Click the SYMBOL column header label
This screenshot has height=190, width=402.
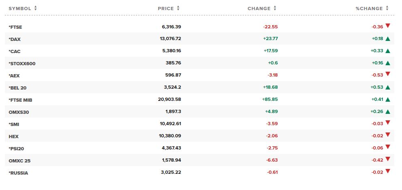pyautogui.click(x=20, y=9)
